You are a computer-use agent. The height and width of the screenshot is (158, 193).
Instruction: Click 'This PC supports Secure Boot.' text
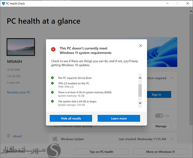[75, 78]
